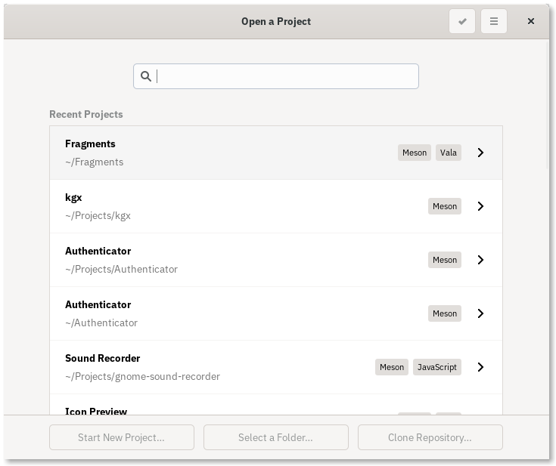Select the kgx project title
Image resolution: width=556 pixels, height=466 pixels.
(73, 198)
